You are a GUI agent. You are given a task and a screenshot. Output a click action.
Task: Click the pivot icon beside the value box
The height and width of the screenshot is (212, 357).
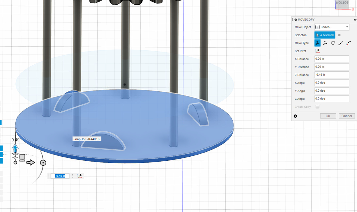pos(79,176)
